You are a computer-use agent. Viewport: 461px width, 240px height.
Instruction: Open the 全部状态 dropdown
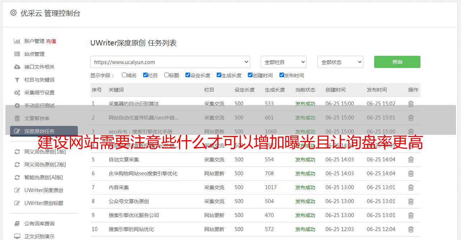point(340,62)
